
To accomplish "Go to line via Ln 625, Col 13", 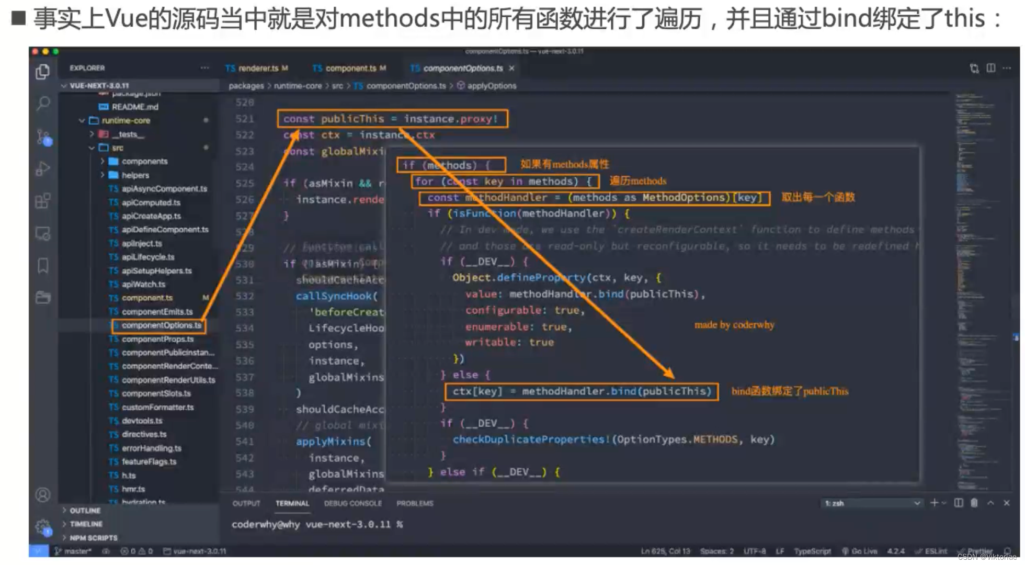I will [666, 551].
